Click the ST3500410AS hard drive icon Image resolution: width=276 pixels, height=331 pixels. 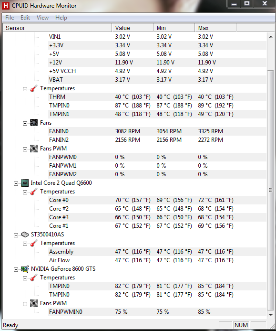point(25,235)
